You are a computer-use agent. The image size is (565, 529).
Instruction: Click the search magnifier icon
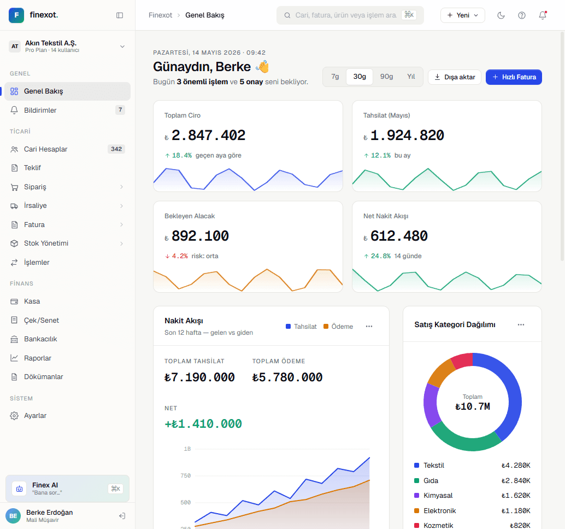click(x=287, y=15)
